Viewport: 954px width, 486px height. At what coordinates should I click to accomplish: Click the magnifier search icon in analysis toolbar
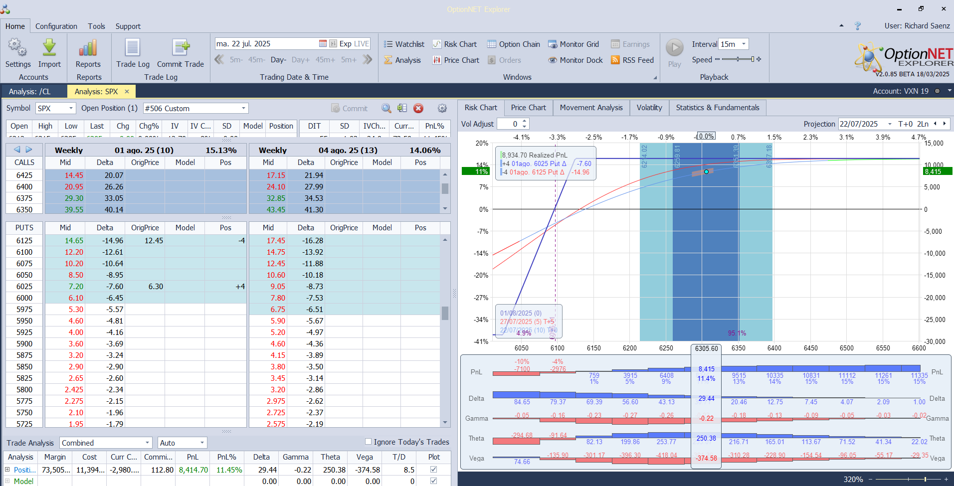coord(386,108)
